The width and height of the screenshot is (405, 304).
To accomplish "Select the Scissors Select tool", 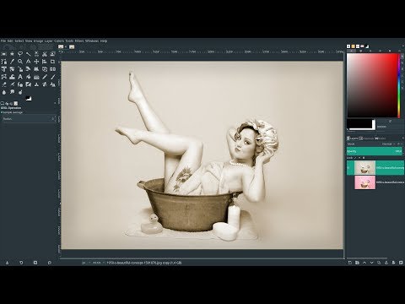I will tap(45, 54).
